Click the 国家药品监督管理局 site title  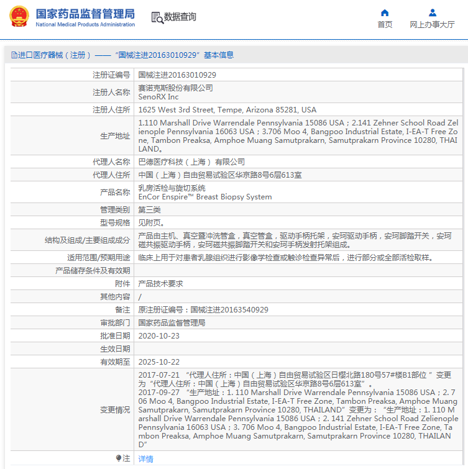pos(85,14)
